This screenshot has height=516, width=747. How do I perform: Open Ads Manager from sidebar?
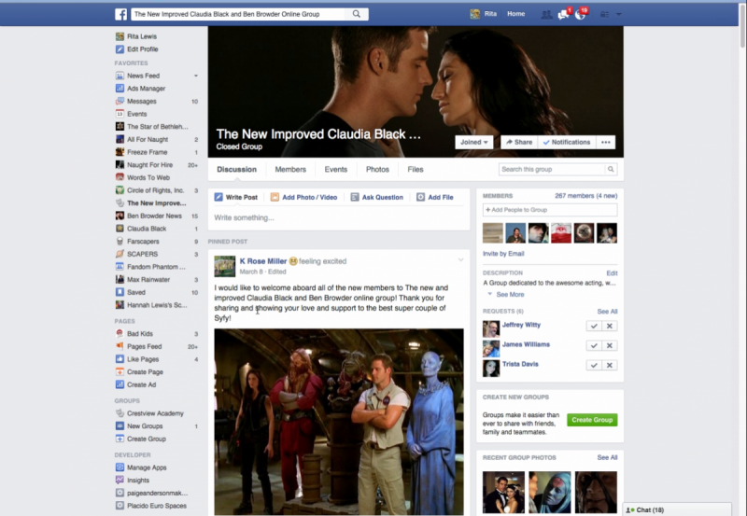pos(146,89)
